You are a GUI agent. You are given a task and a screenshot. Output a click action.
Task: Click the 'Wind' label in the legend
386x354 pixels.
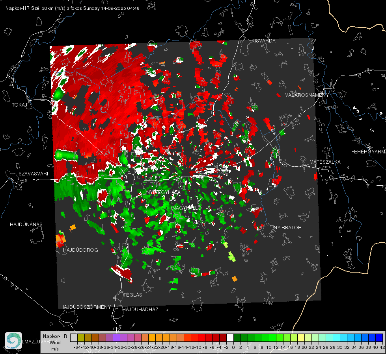click(x=55, y=343)
